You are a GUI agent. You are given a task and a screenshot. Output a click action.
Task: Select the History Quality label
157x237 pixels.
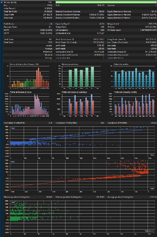(x=10, y=2)
